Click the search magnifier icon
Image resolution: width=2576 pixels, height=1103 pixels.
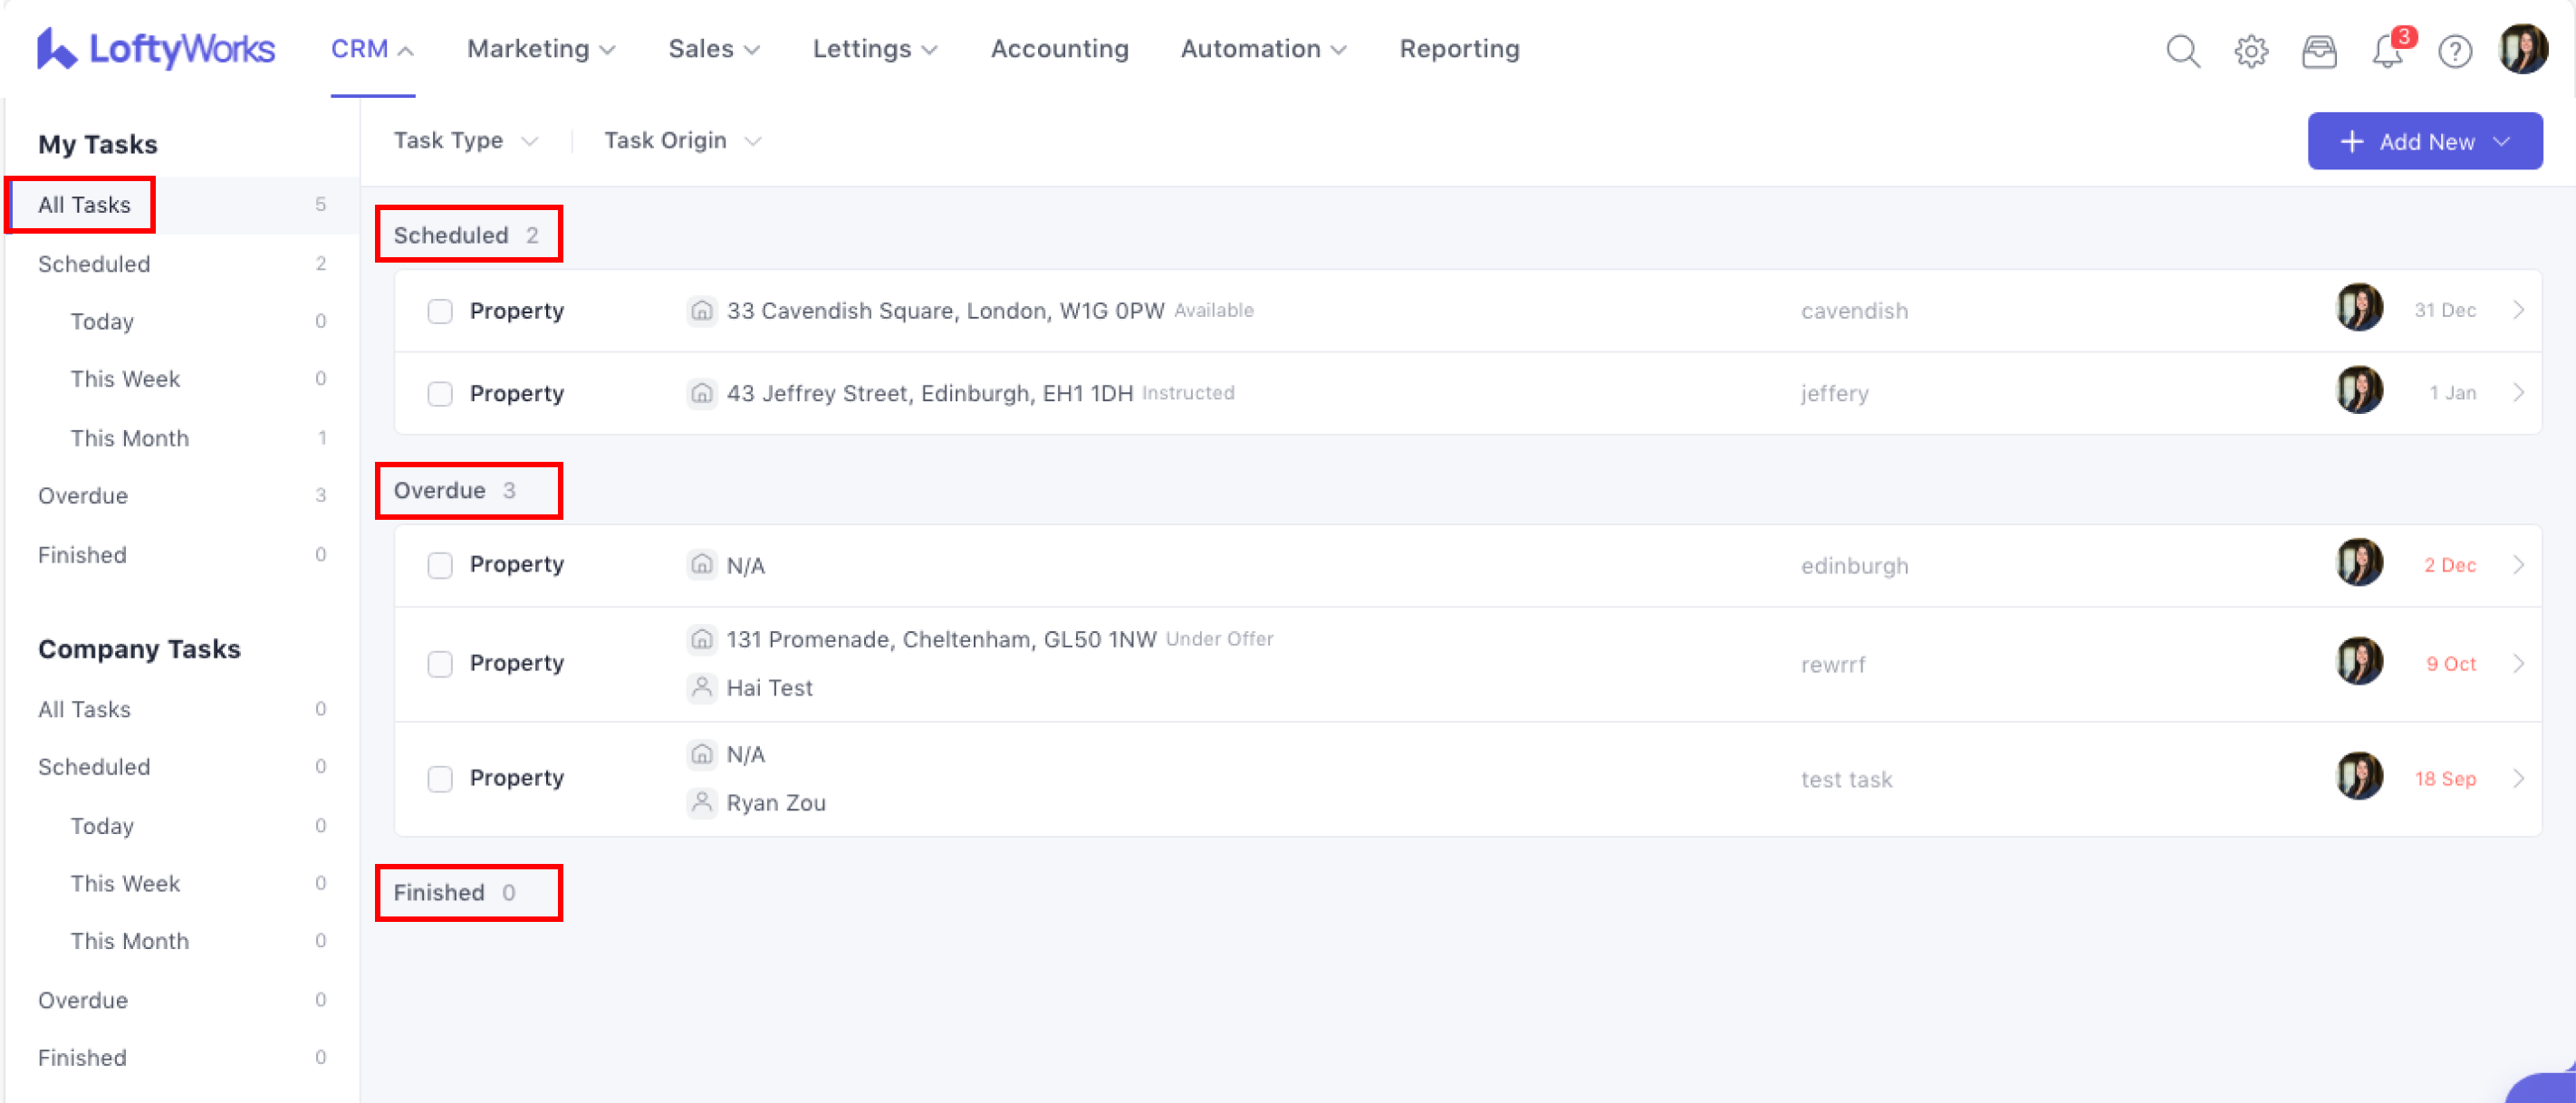pyautogui.click(x=2183, y=50)
